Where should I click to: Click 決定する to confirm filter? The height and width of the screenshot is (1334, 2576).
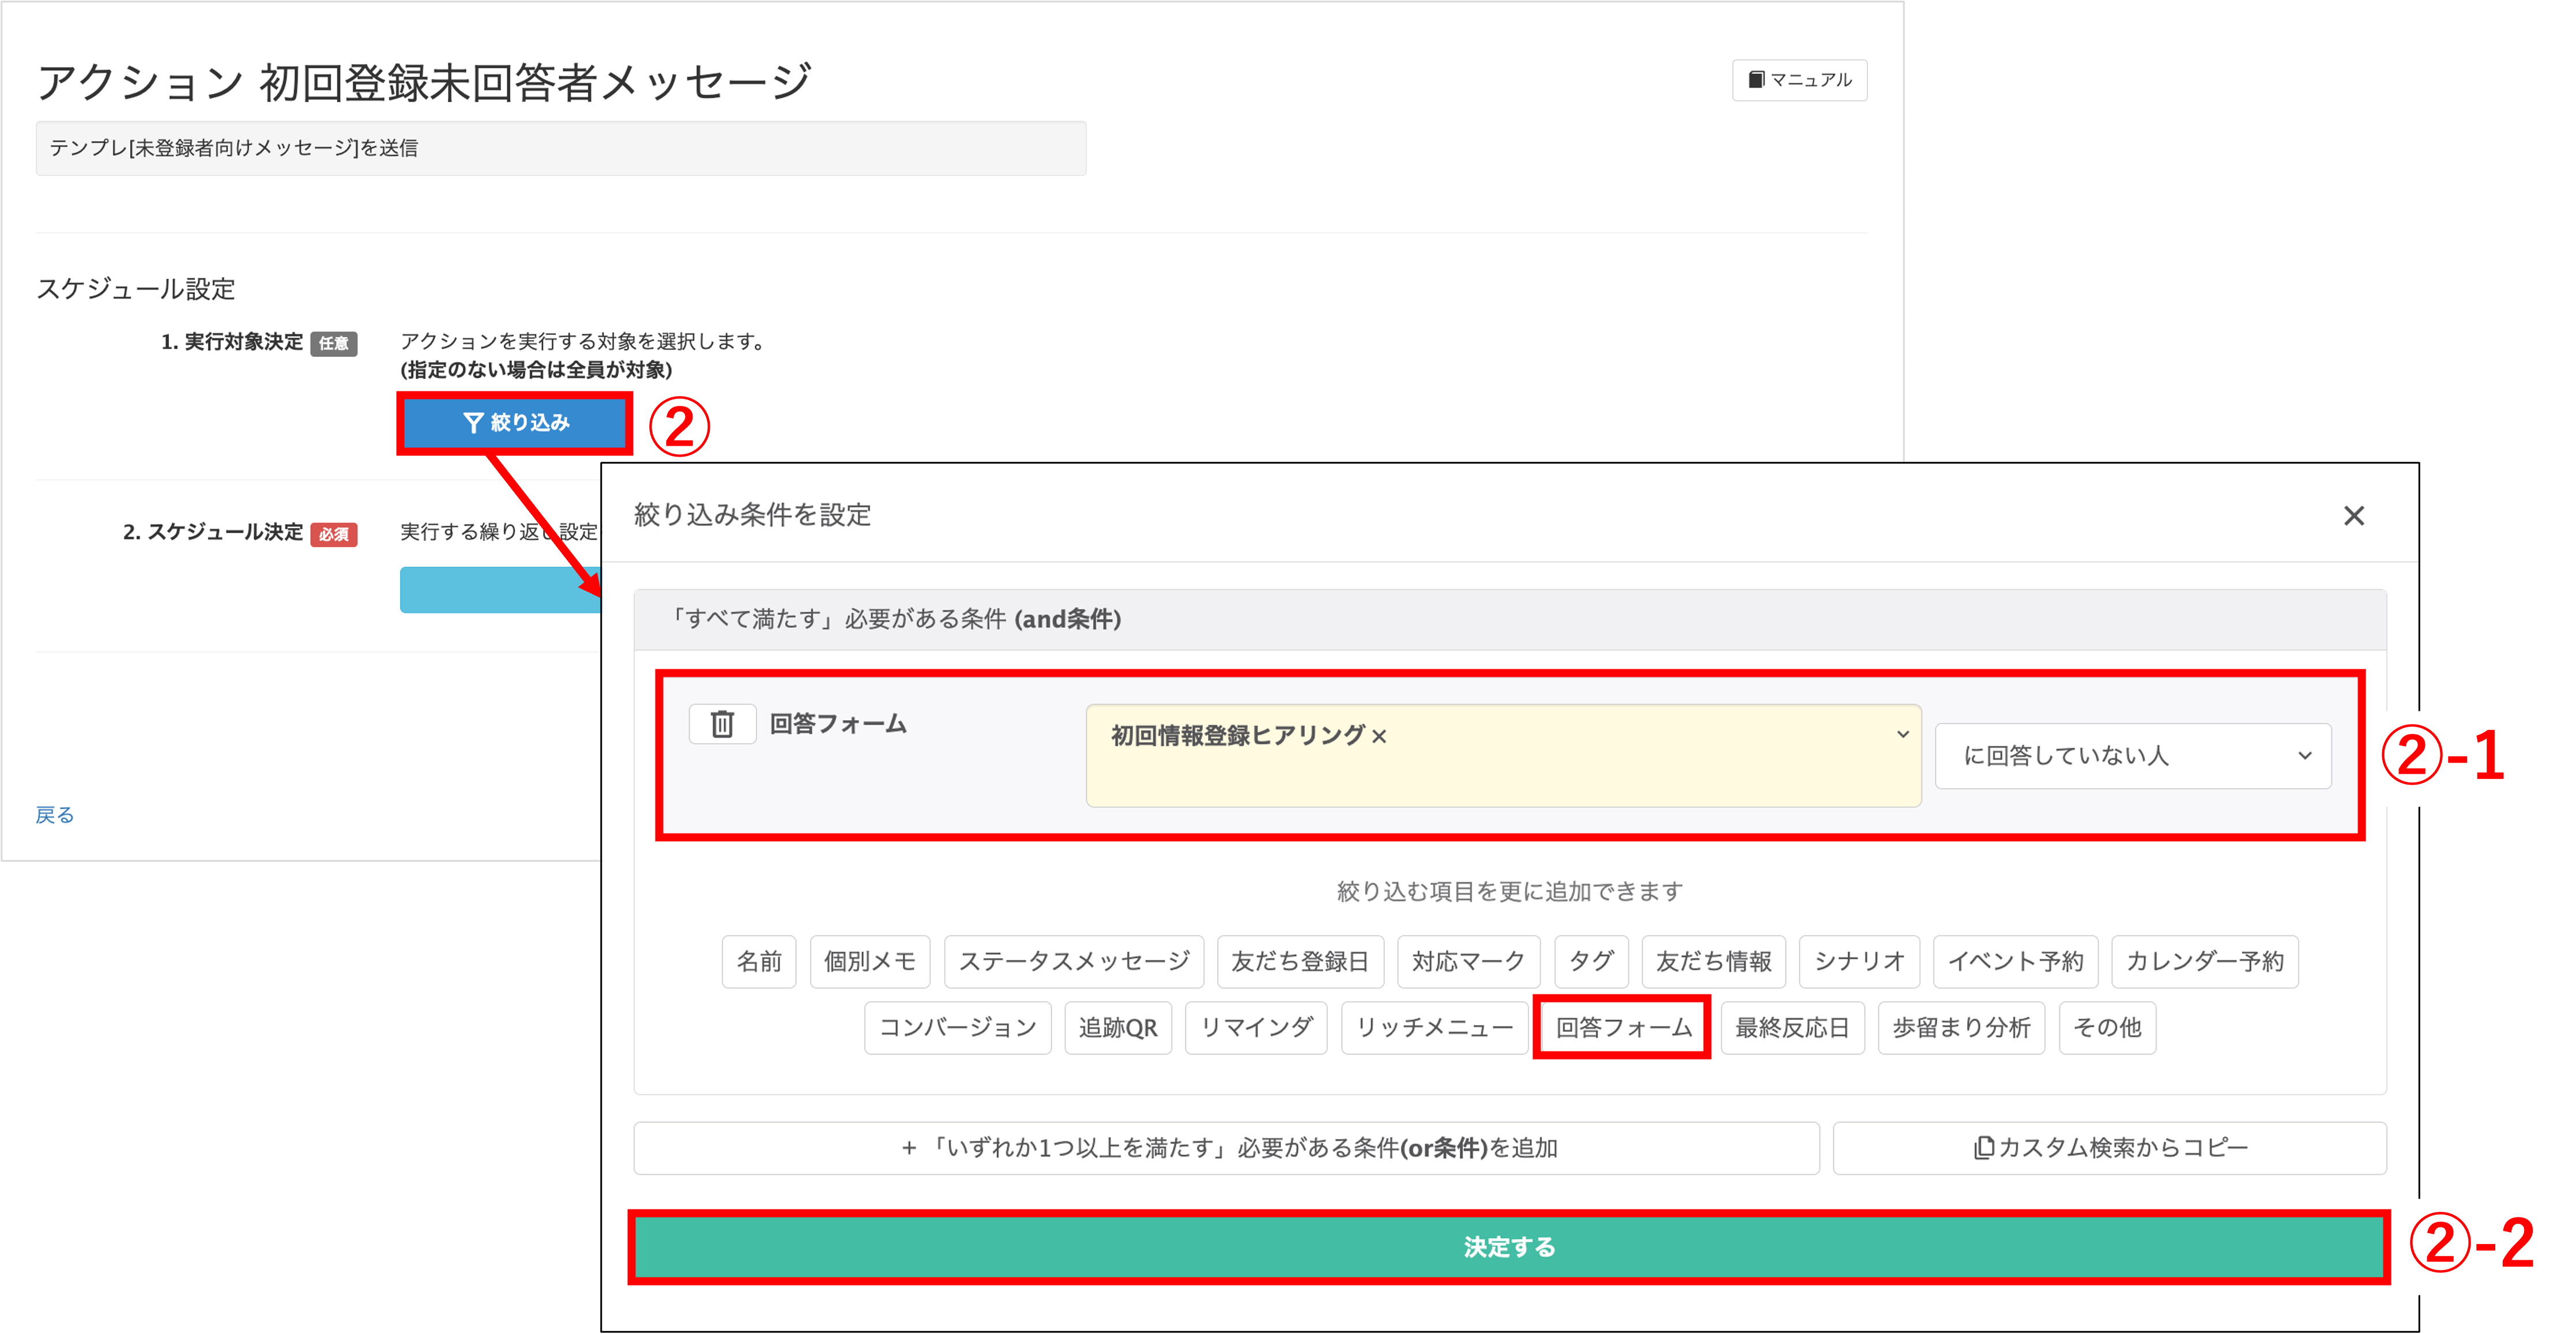tap(1509, 1247)
